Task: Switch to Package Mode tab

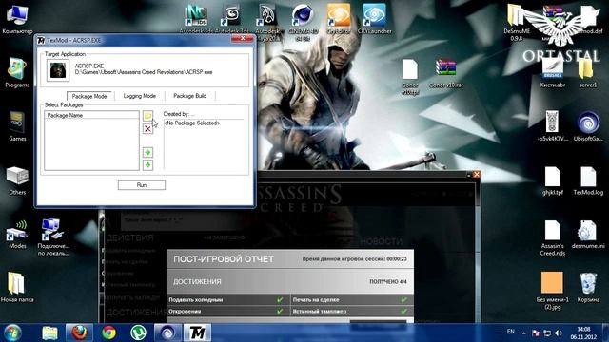Action: [89, 96]
